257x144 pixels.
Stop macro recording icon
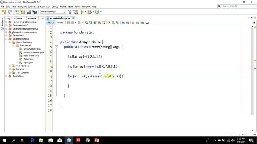point(137,23)
